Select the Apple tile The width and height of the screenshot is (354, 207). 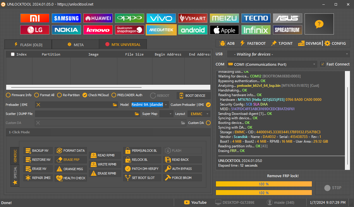tap(224, 30)
